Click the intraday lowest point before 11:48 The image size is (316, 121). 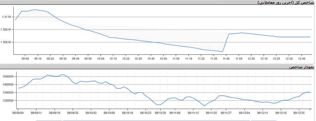click(x=223, y=52)
